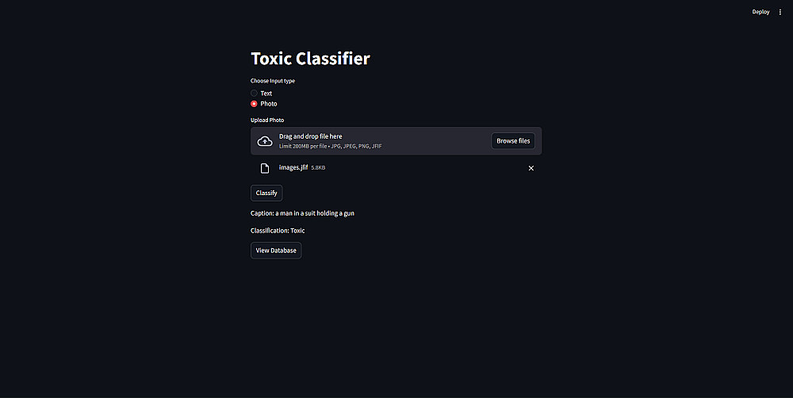The image size is (793, 398).
Task: Click the cloud upload icon
Action: coord(266,141)
